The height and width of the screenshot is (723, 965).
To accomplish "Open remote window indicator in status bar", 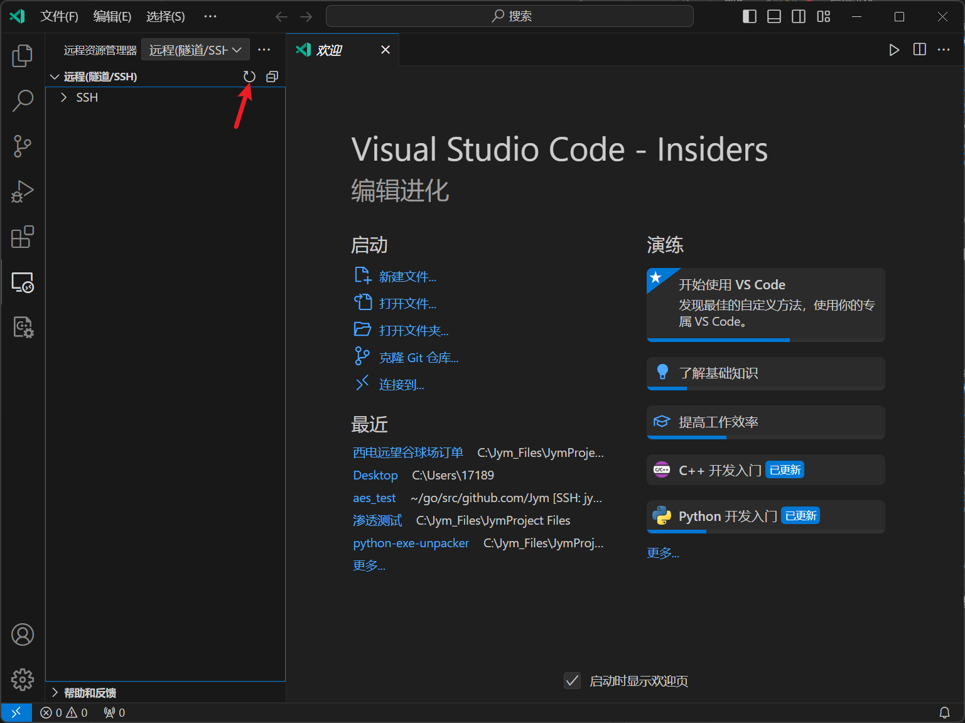I will (x=16, y=712).
